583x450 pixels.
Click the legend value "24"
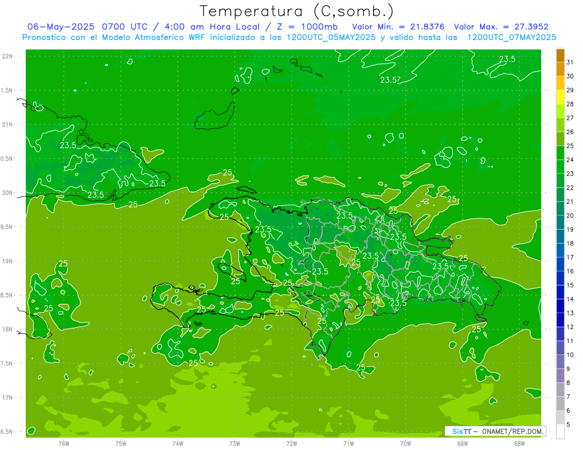click(x=570, y=160)
